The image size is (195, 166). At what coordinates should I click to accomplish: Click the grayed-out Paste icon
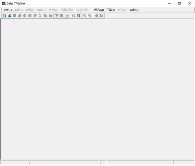click(50, 16)
